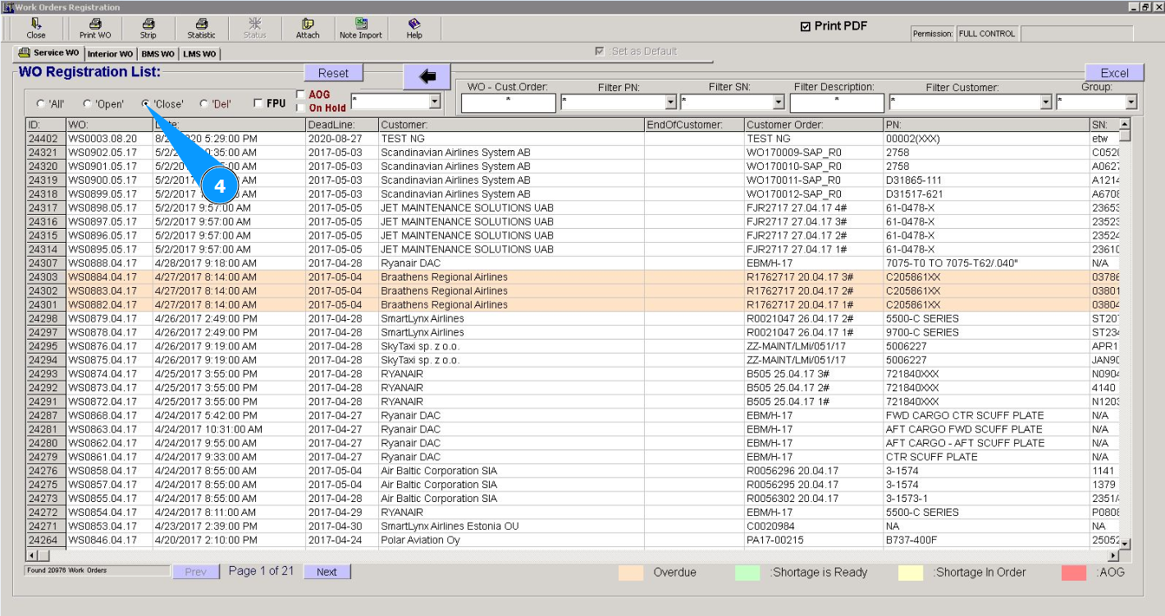Click the Shortage In Order yellow swatch

click(911, 573)
